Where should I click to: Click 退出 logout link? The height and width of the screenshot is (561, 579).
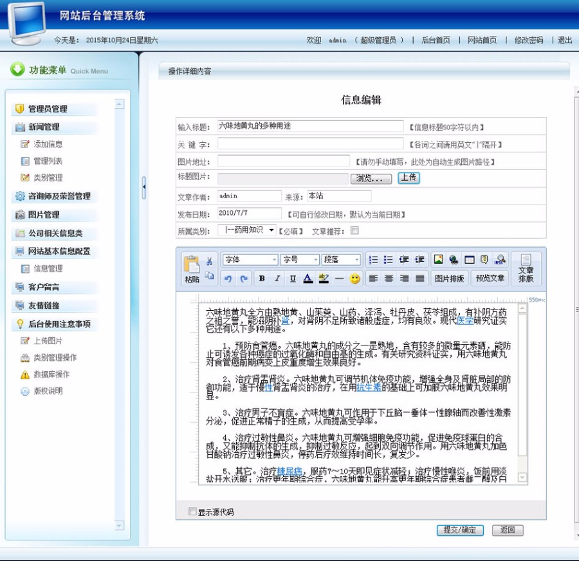(565, 40)
